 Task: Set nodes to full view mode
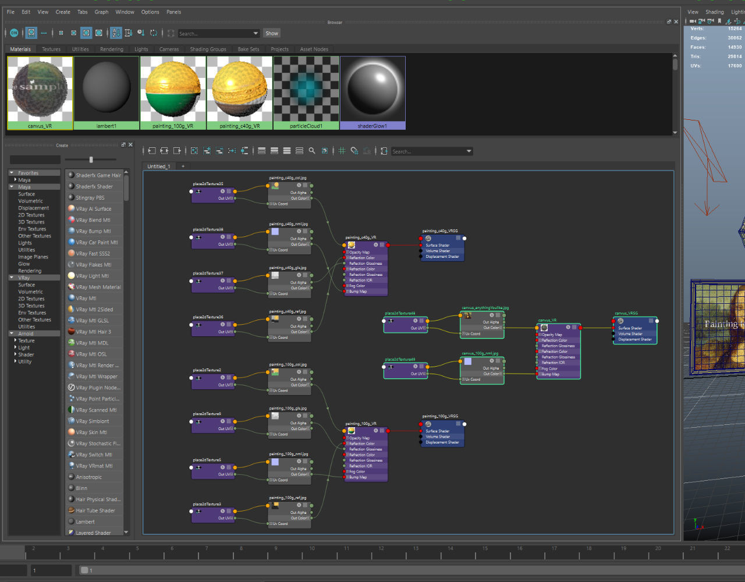[287, 151]
